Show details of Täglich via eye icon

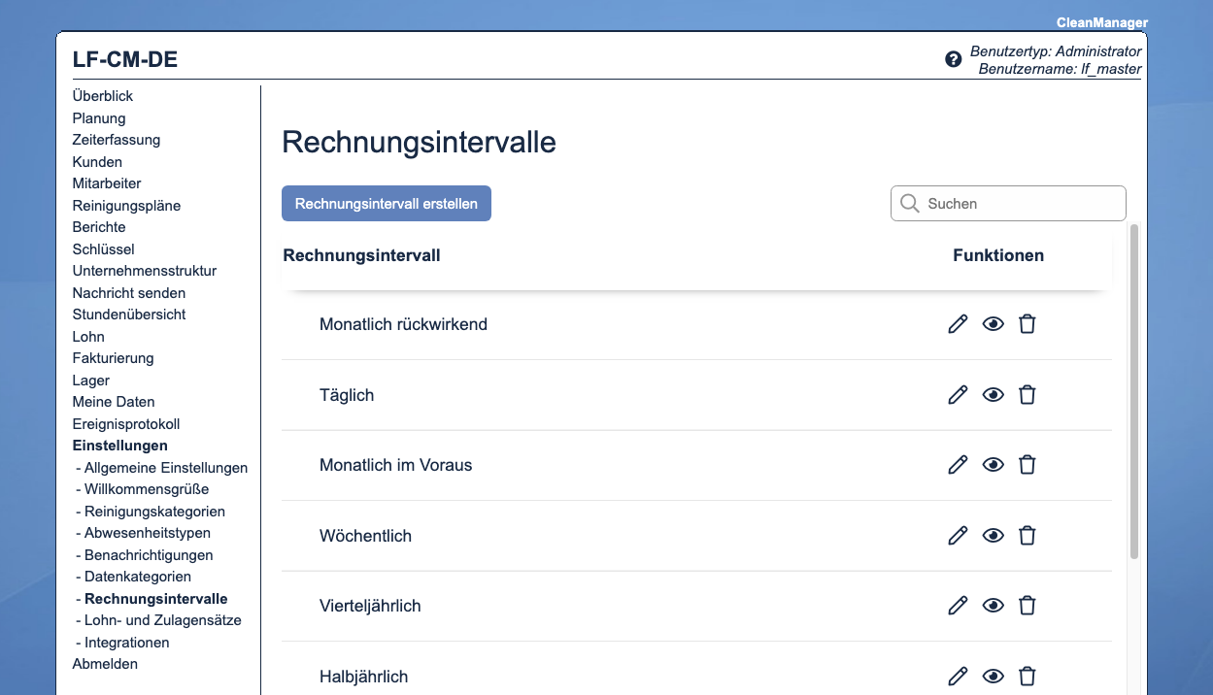pos(993,394)
